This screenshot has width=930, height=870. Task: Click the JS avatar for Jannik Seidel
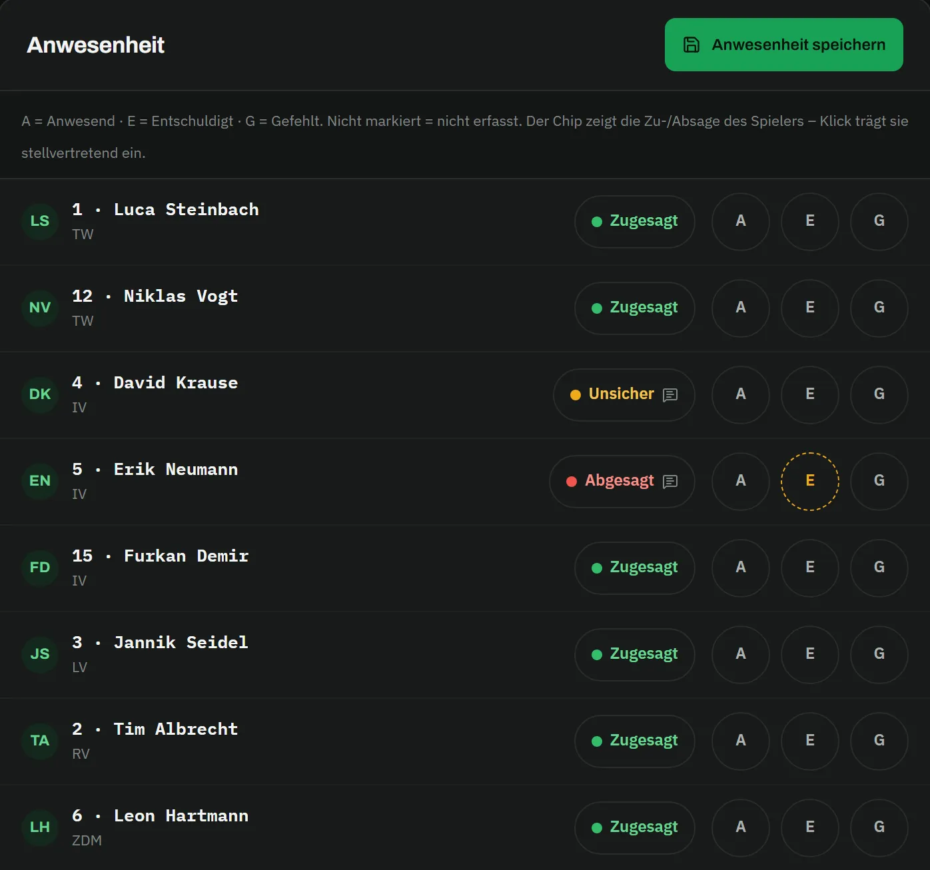[40, 654]
